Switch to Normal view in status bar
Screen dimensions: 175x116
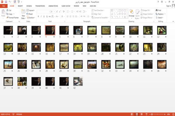(x=132, y=114)
